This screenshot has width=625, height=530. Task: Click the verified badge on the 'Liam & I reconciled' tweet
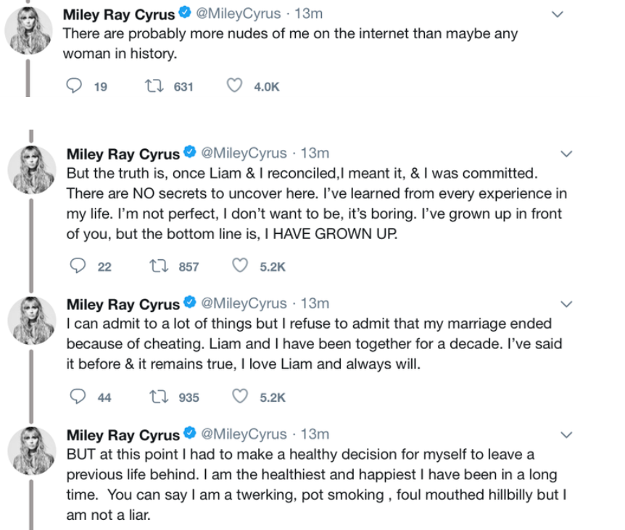(190, 153)
